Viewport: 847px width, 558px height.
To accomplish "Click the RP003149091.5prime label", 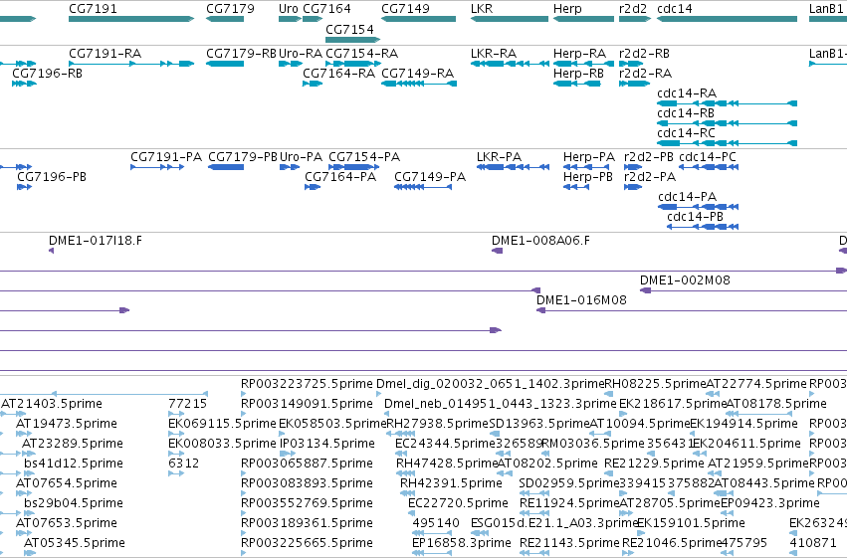I will pyautogui.click(x=307, y=404).
